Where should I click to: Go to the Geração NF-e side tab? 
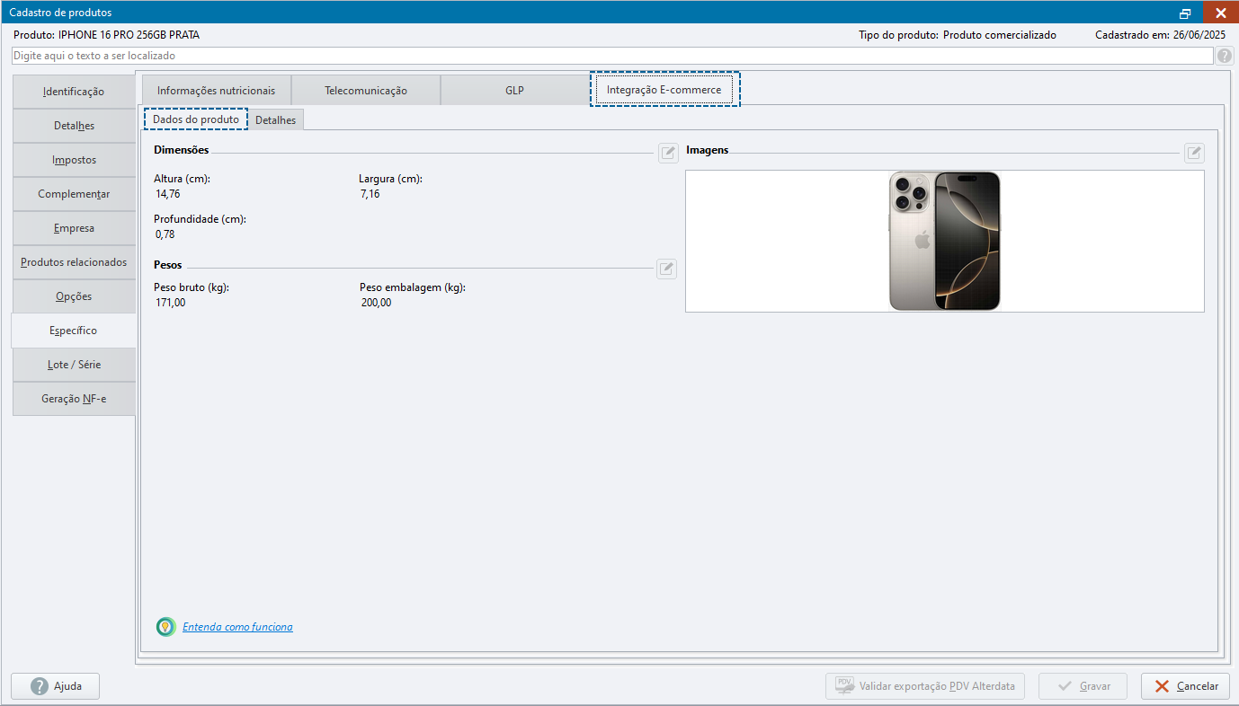click(74, 399)
